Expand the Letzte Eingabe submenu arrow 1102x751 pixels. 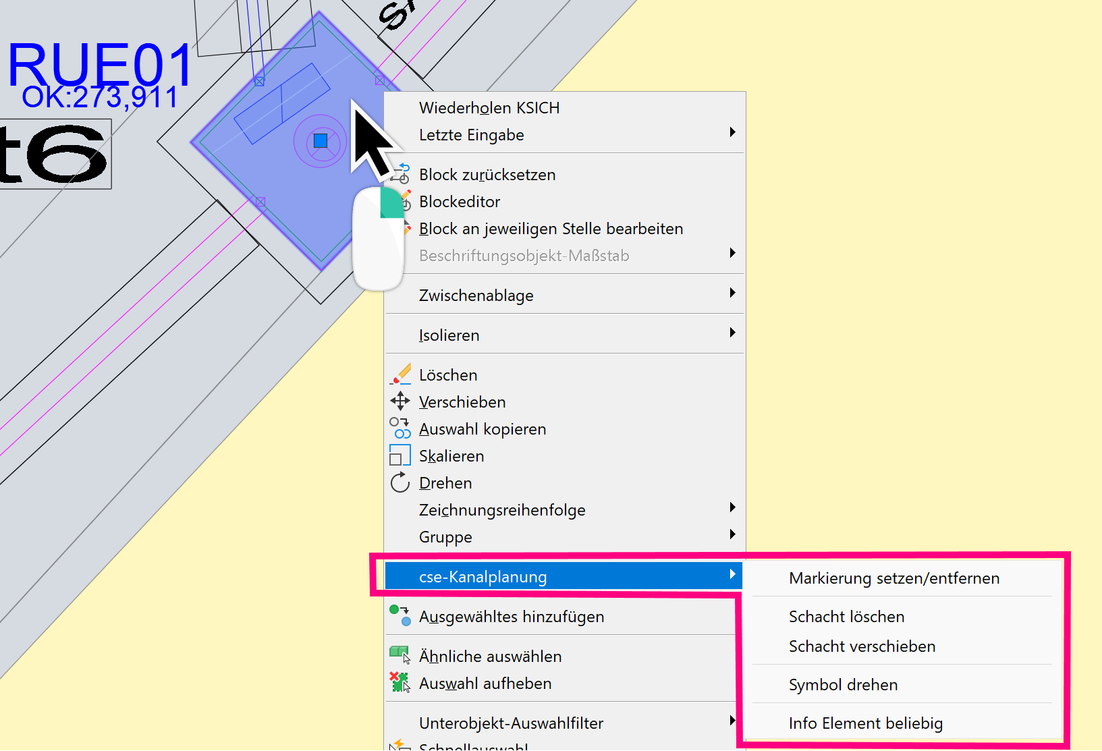pos(732,133)
